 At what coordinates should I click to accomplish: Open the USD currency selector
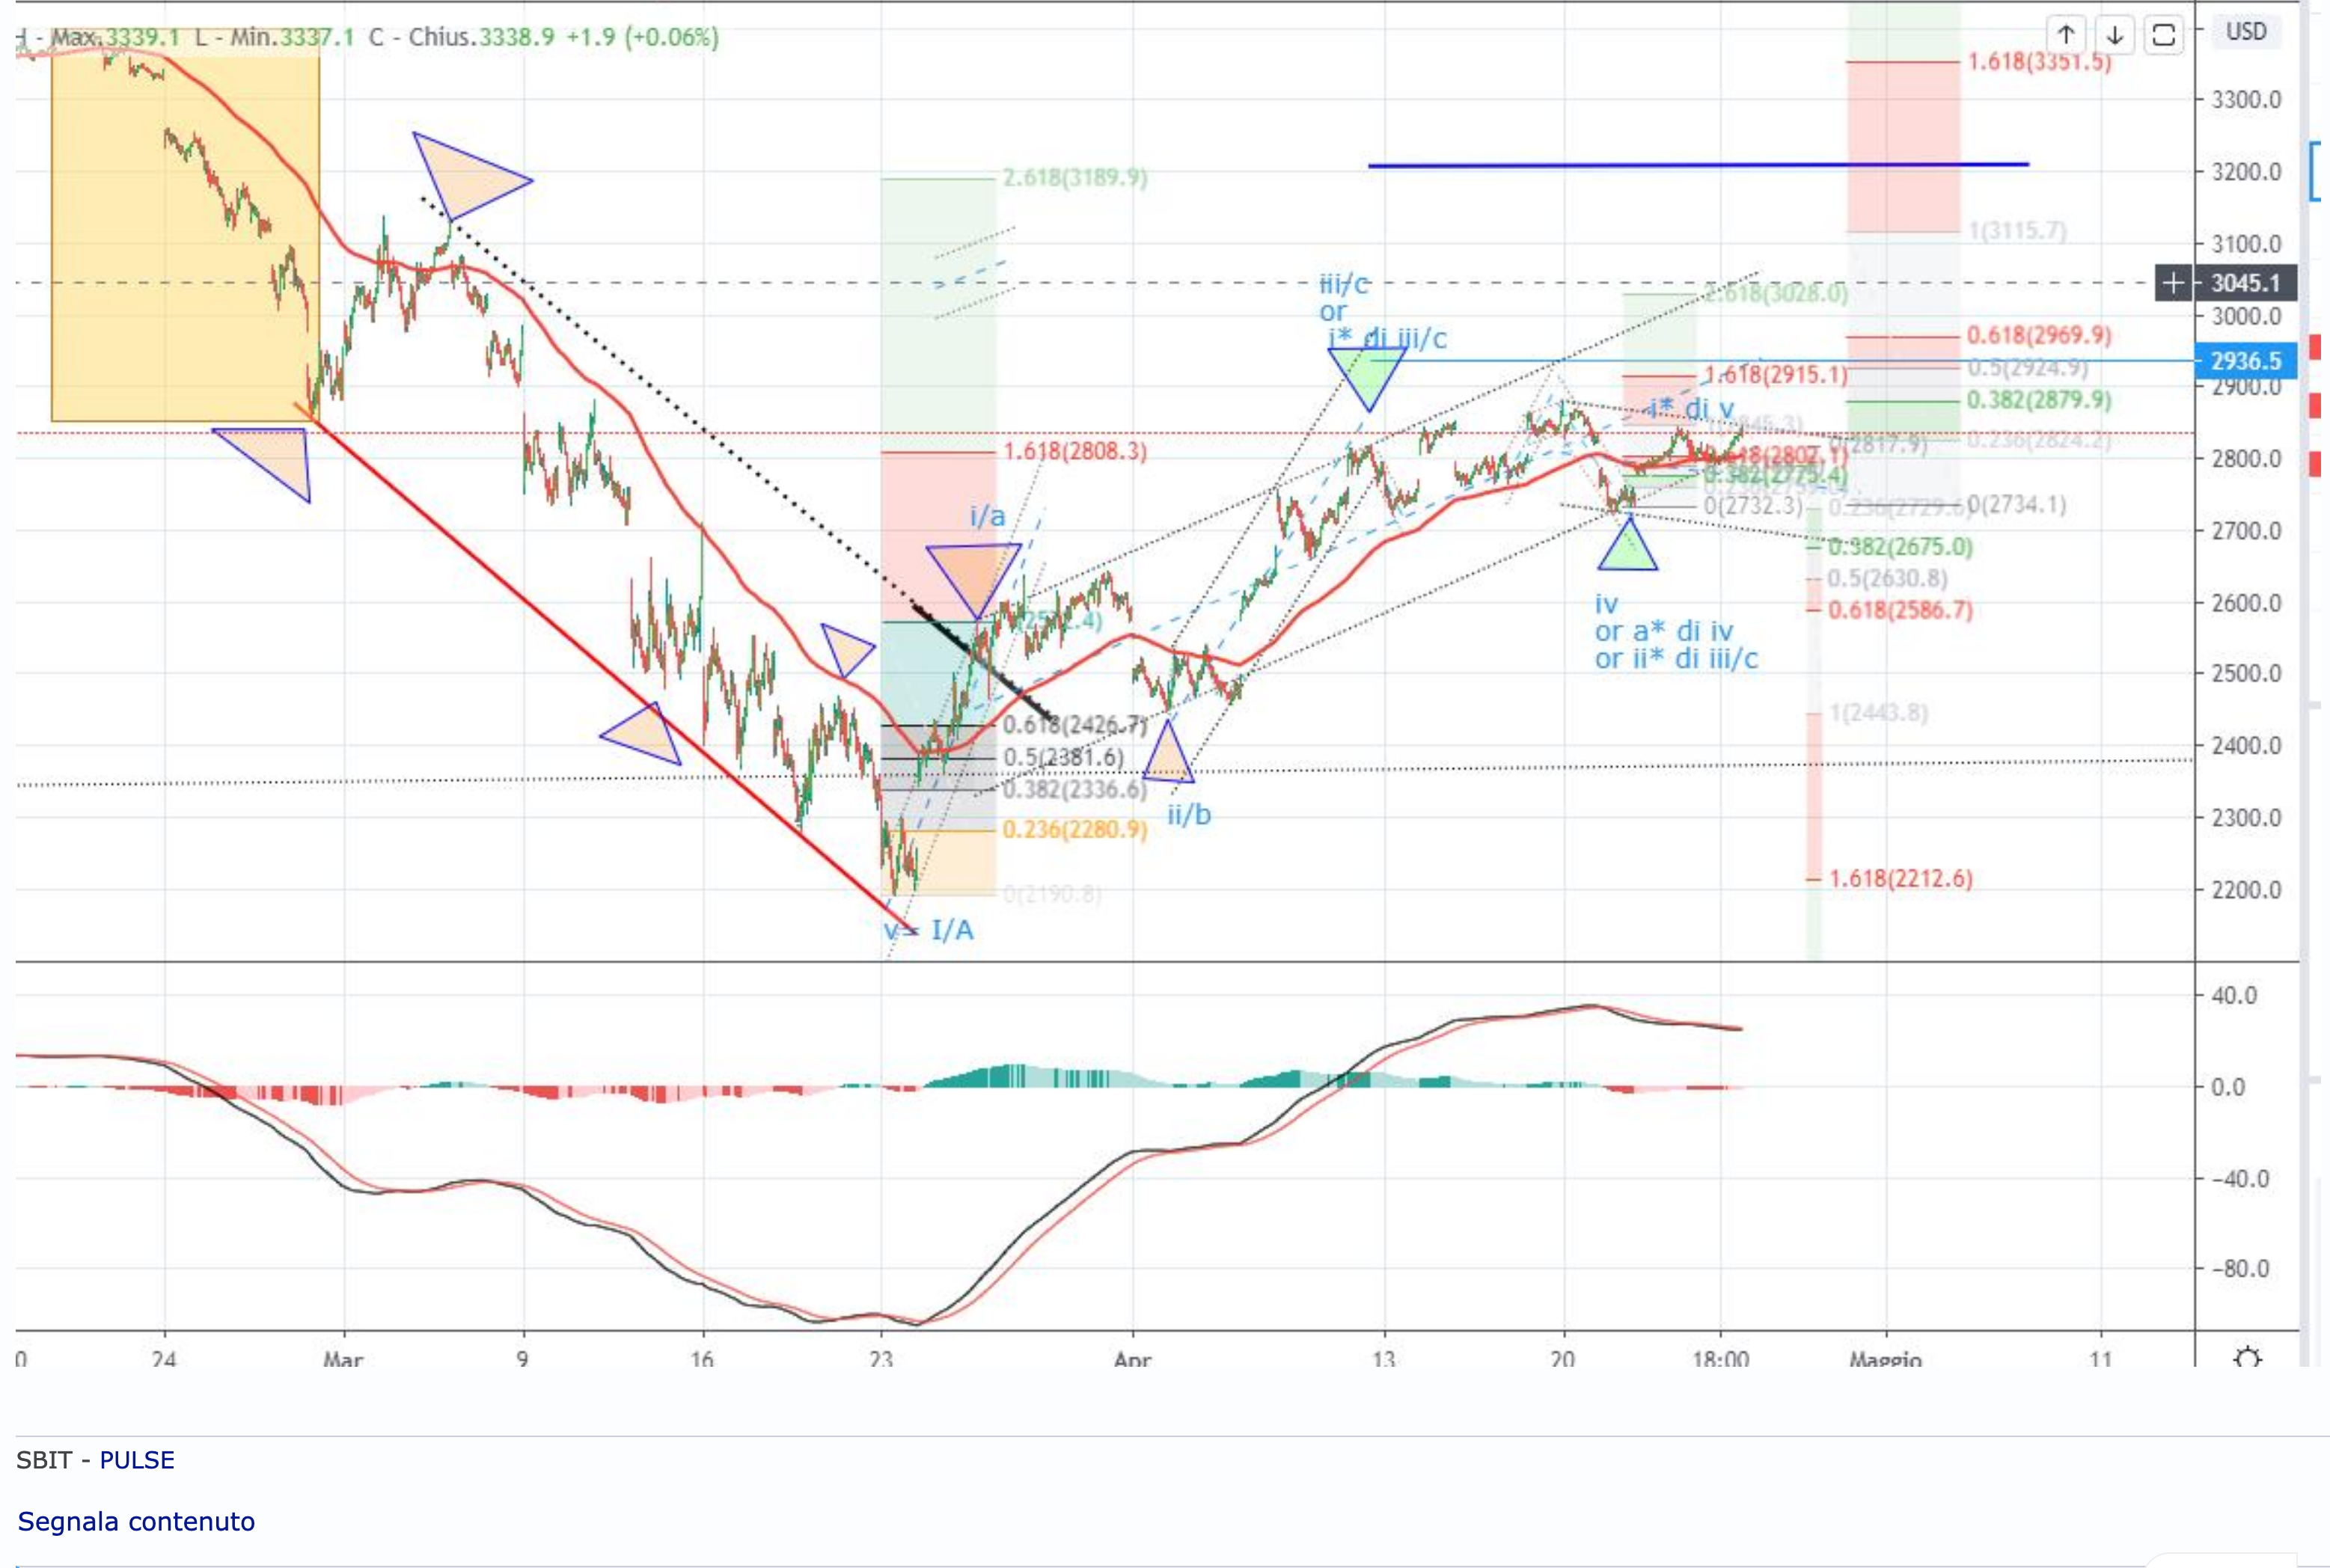[x=2246, y=32]
